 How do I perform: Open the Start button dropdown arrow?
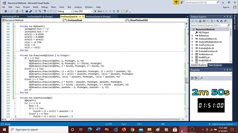coord(103,11)
